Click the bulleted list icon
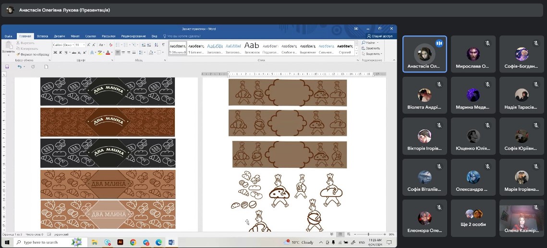The width and height of the screenshot is (547, 248). pyautogui.click(x=118, y=45)
